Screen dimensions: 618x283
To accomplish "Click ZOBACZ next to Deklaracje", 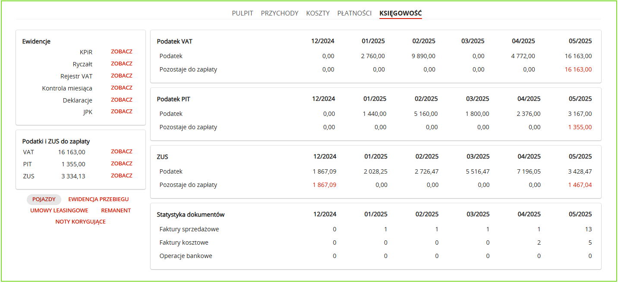I will click(x=122, y=100).
